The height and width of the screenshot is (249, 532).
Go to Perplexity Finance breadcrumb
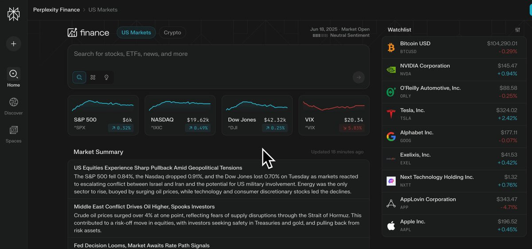tap(56, 9)
